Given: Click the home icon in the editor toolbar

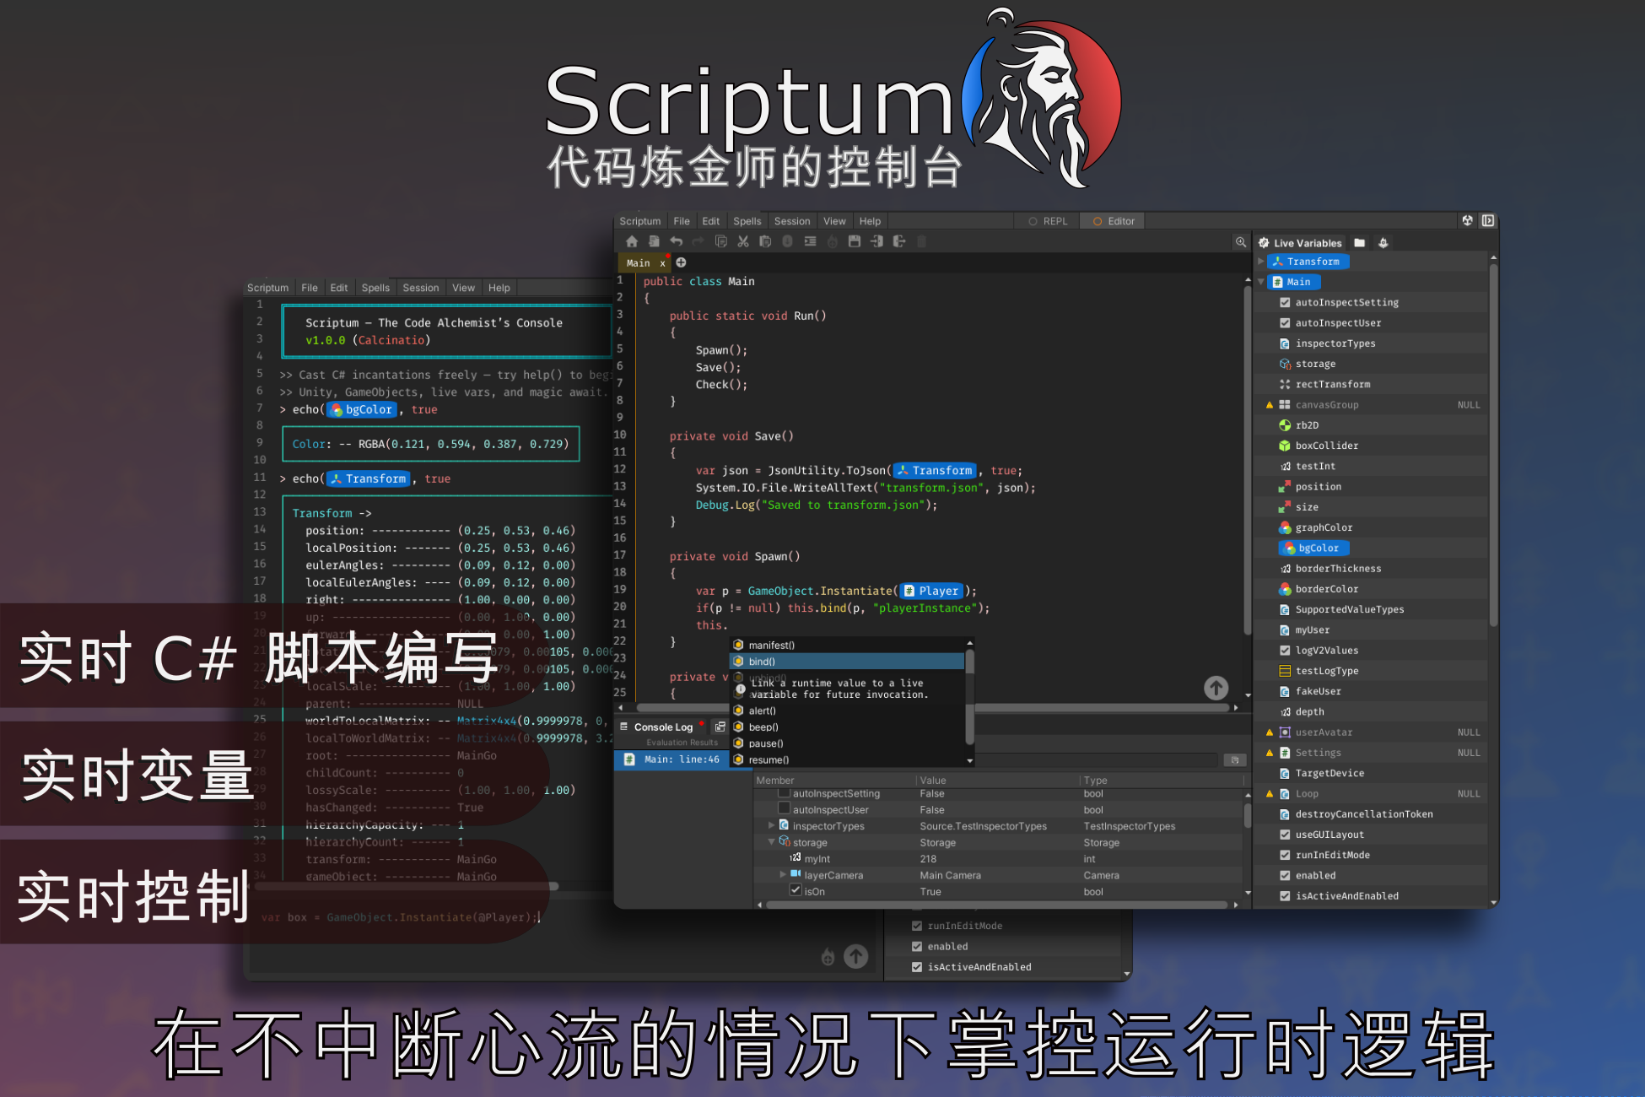Looking at the screenshot, I should [632, 241].
